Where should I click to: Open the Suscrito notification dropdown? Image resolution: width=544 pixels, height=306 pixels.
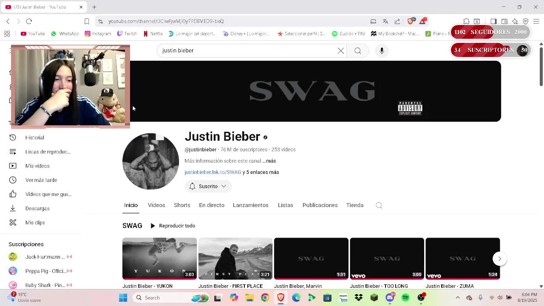(208, 186)
